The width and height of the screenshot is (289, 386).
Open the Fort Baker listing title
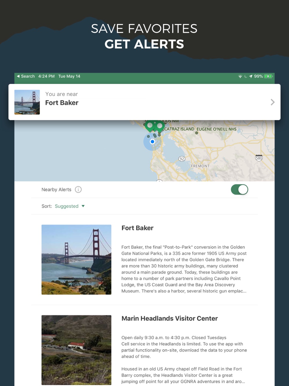pyautogui.click(x=137, y=228)
